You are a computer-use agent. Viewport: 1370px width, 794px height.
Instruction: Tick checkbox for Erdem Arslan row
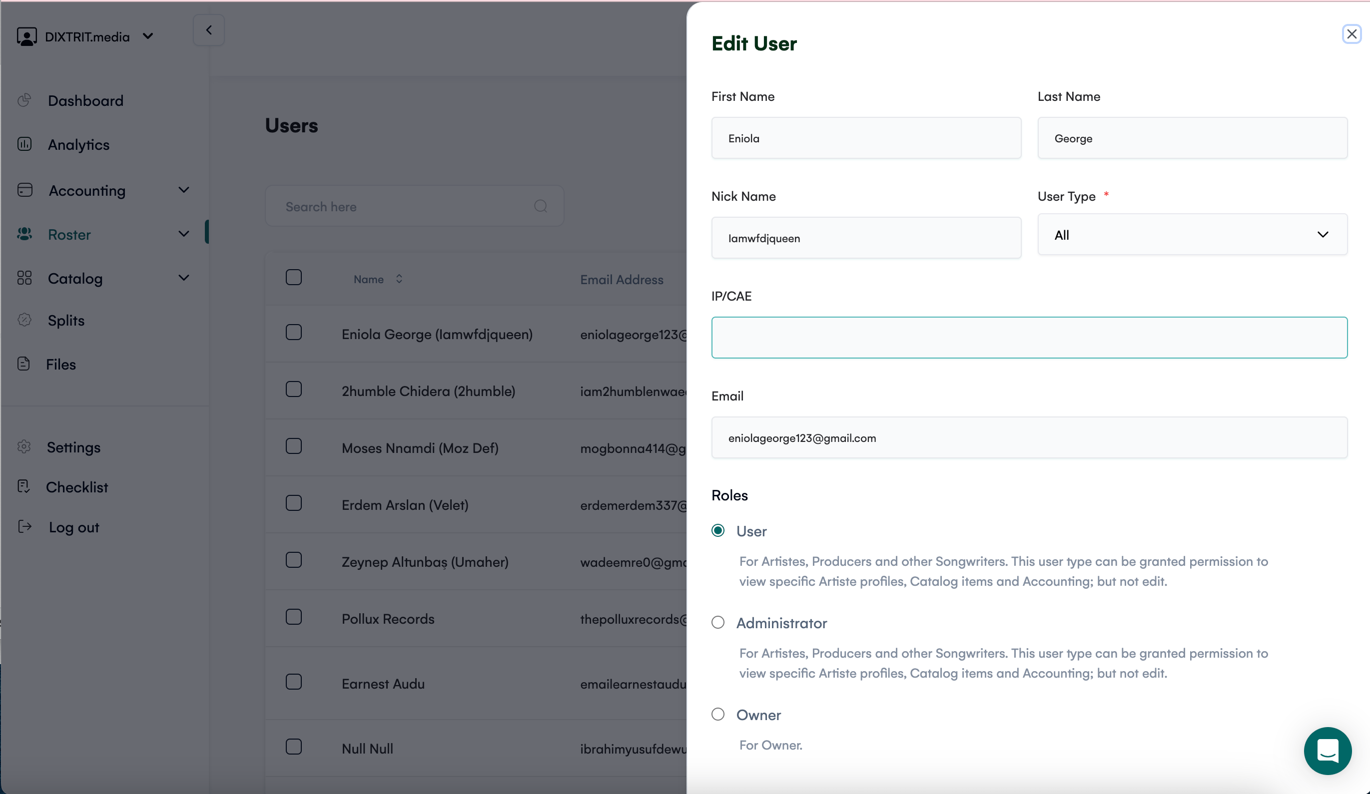point(294,503)
